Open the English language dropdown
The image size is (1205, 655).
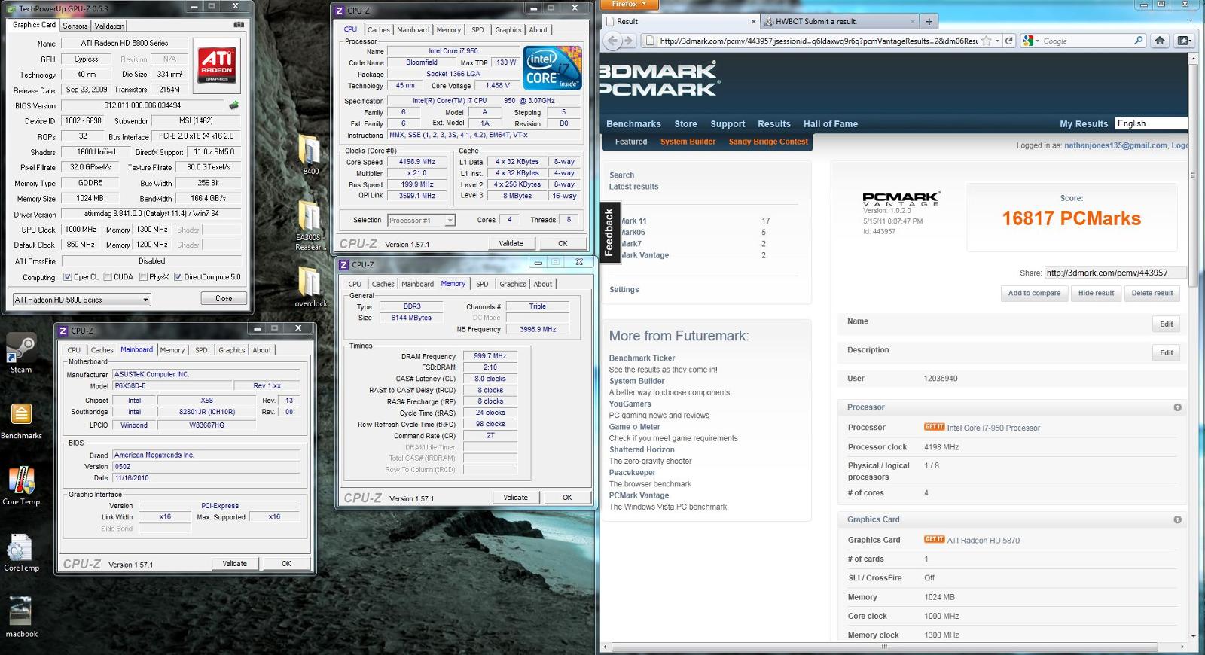1152,123
